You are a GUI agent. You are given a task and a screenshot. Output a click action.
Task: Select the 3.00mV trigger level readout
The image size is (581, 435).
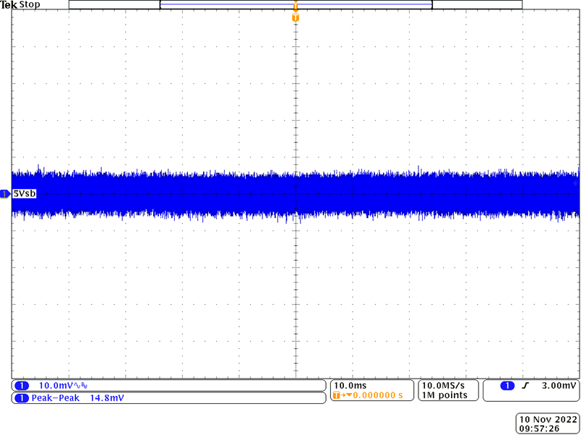click(559, 387)
